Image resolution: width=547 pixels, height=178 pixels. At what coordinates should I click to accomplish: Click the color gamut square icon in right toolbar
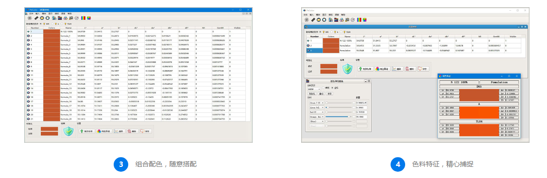click(364, 20)
